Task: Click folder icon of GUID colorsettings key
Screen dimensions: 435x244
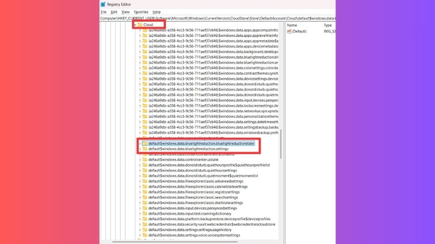Action: (145, 68)
